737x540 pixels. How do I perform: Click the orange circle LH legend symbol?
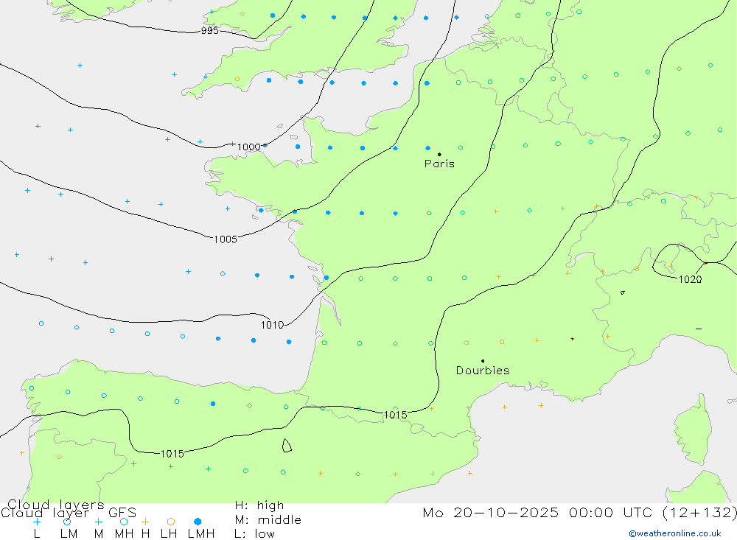tap(171, 522)
